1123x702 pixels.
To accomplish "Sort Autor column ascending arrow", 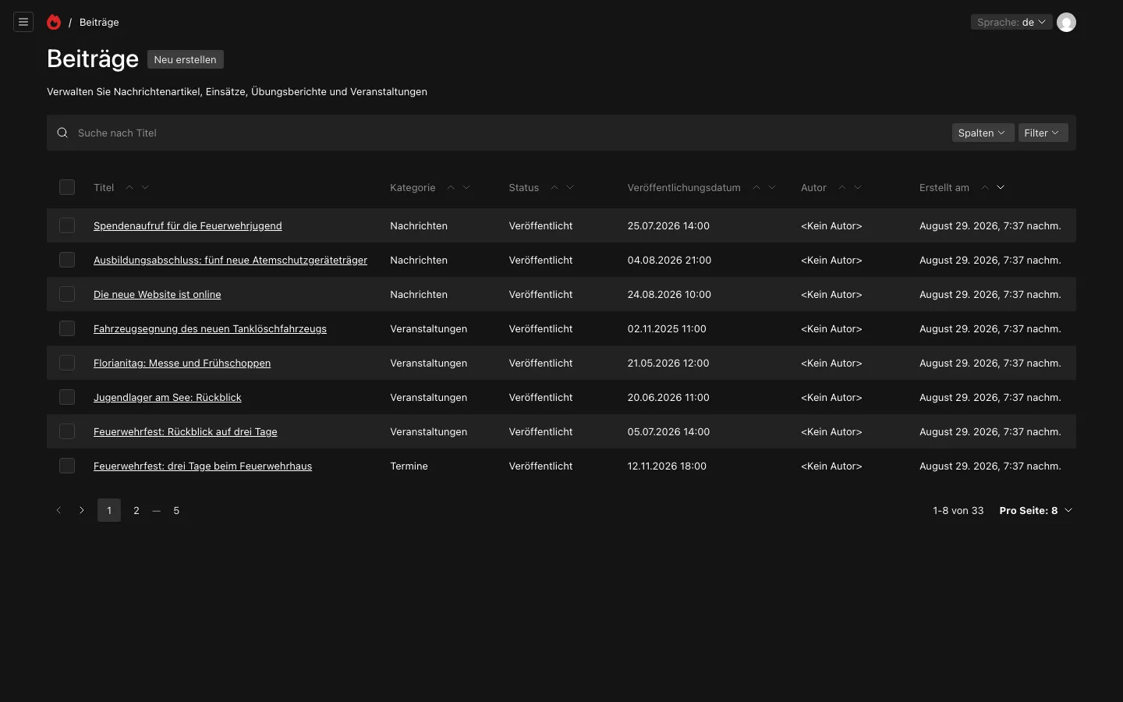I will pyautogui.click(x=842, y=187).
